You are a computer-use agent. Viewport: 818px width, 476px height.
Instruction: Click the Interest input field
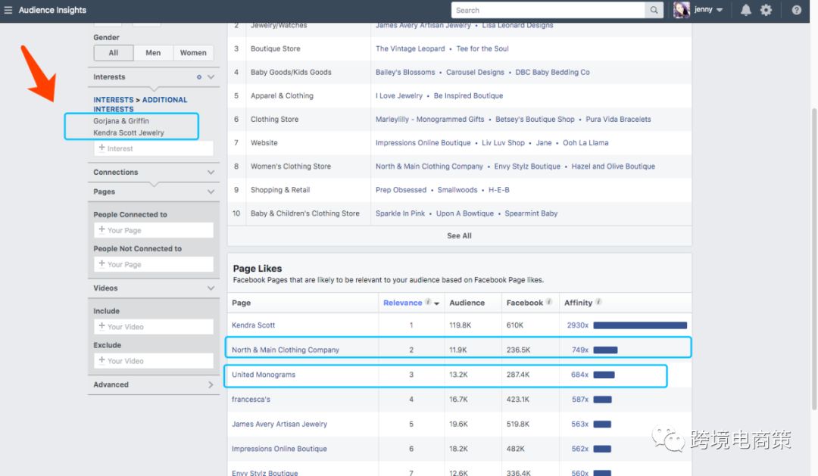click(154, 149)
